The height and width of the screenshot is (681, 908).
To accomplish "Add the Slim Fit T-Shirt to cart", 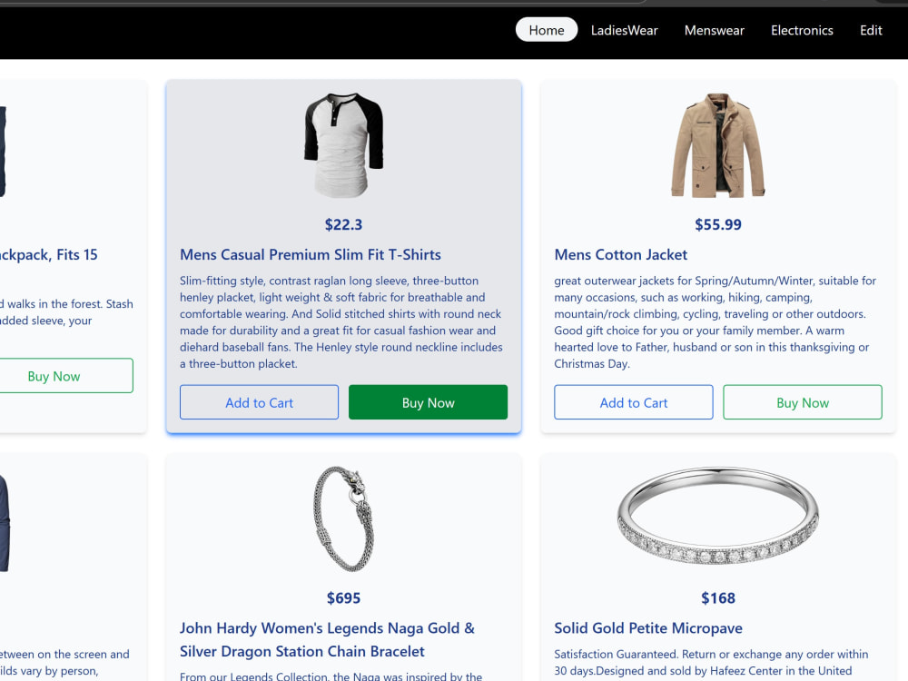I will tap(259, 402).
